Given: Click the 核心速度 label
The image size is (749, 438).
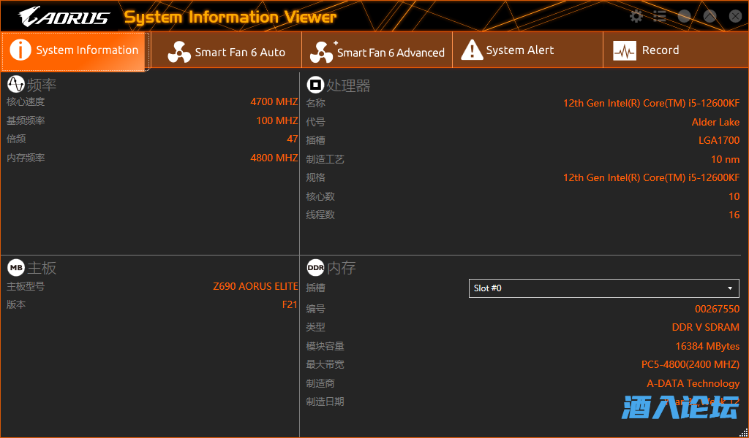Looking at the screenshot, I should point(26,101).
